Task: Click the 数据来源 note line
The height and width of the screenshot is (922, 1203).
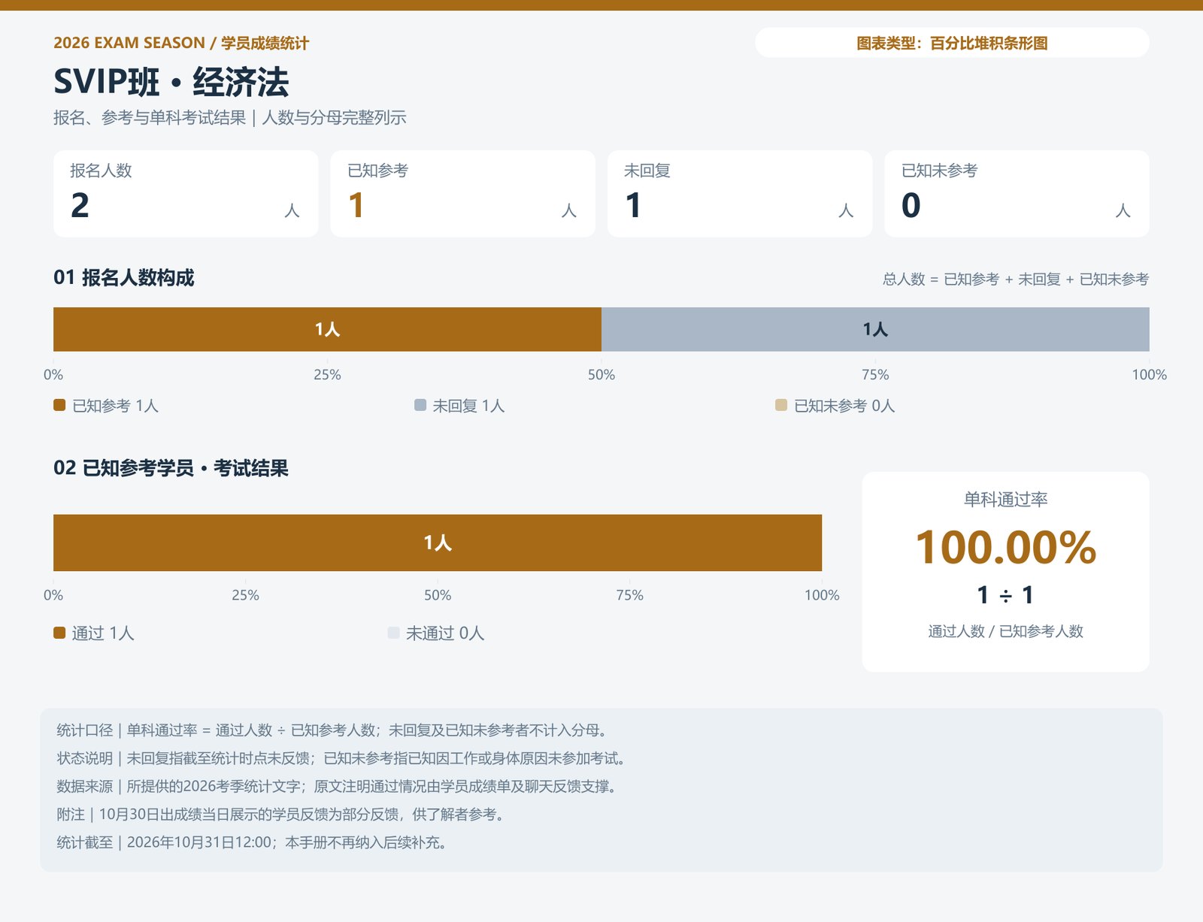Action: (x=338, y=786)
